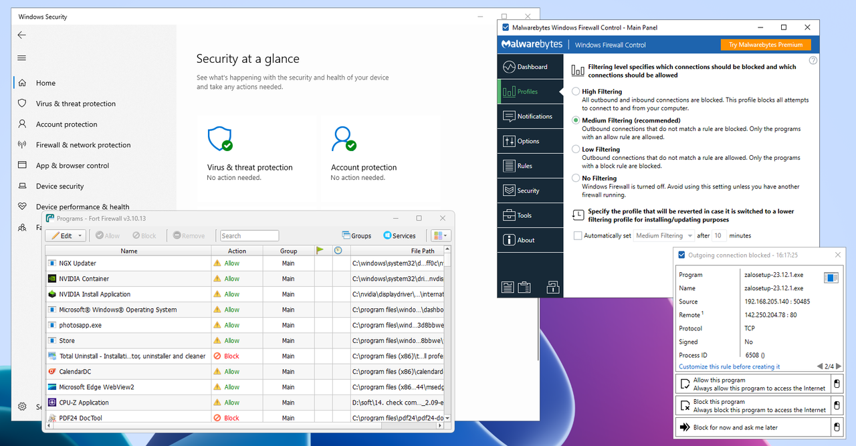
Task: Click Customize this rule before creating it link
Action: (729, 366)
